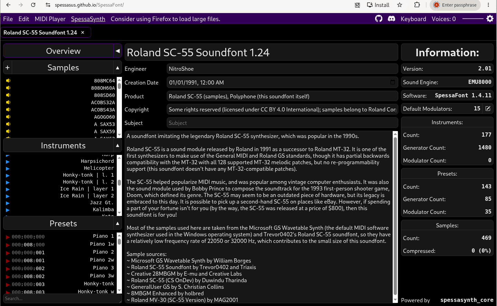
Task: Open the Discord server icon
Action: (391, 19)
